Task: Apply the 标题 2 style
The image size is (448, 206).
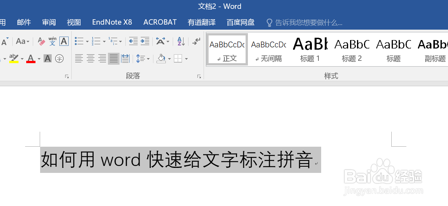Action: pos(352,49)
